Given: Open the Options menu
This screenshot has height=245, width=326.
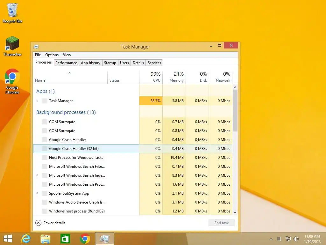Looking at the screenshot, I should [52, 55].
